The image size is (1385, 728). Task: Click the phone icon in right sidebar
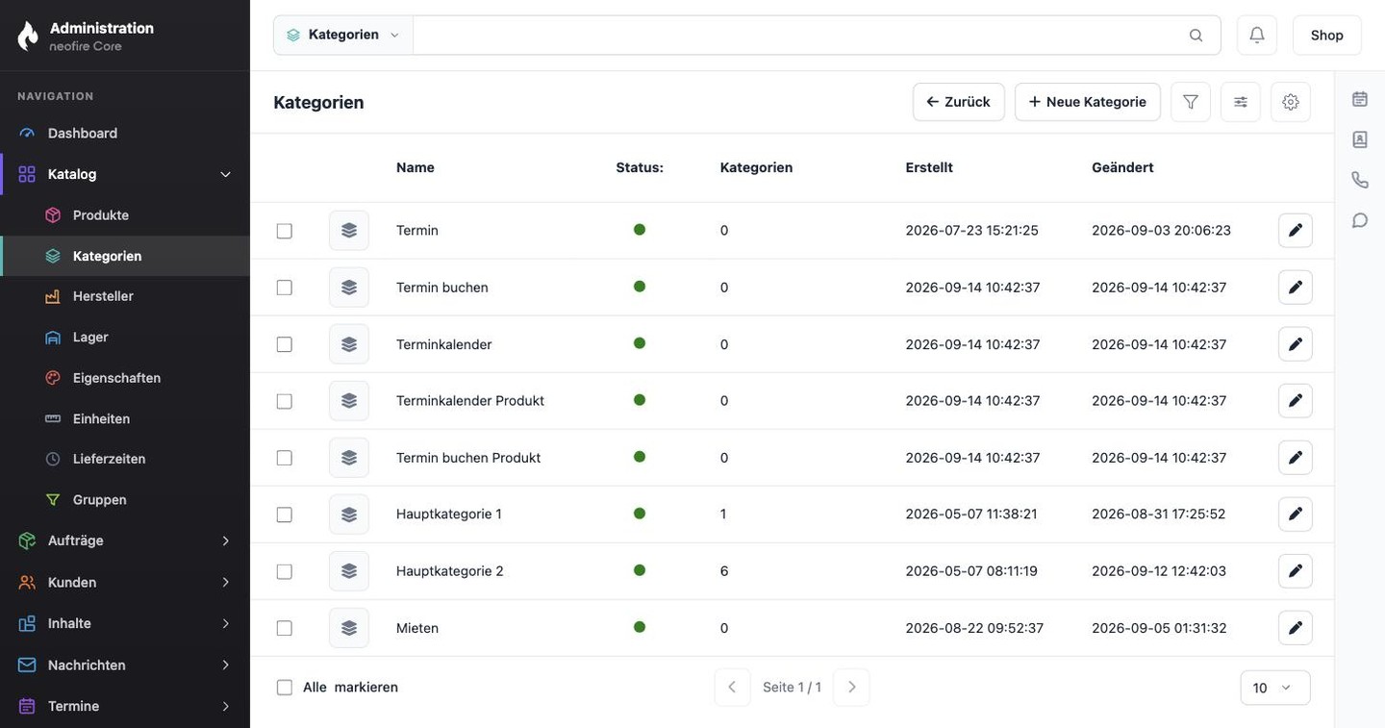coord(1360,180)
